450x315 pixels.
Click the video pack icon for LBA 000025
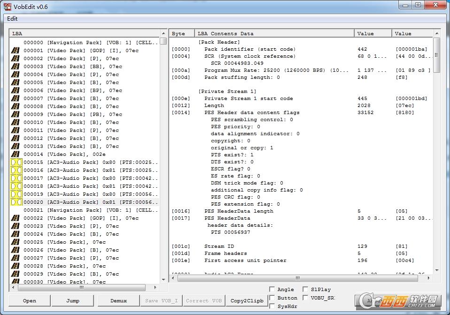pos(15,242)
